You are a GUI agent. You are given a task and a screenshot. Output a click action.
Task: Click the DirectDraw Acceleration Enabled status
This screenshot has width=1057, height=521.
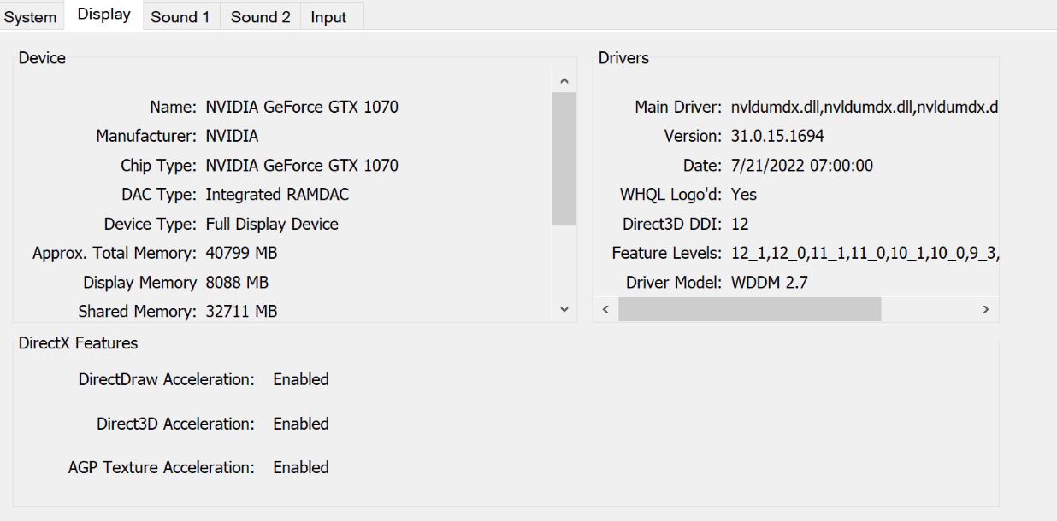[x=300, y=379]
